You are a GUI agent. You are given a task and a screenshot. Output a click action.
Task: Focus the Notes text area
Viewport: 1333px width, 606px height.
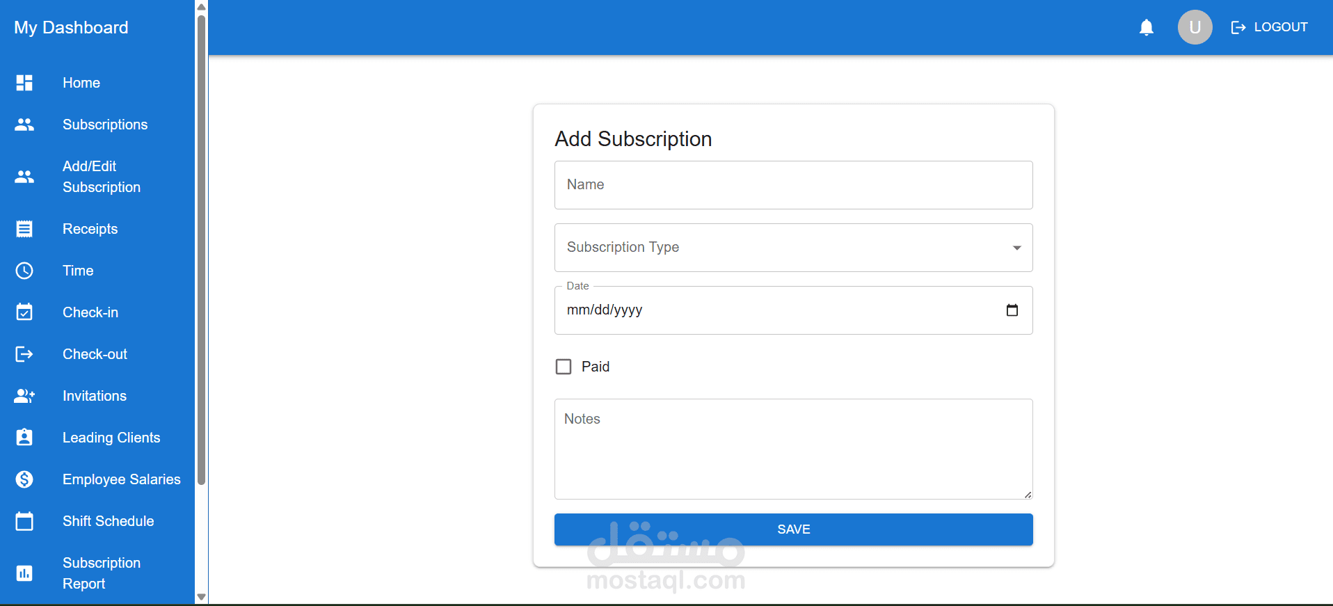point(794,449)
